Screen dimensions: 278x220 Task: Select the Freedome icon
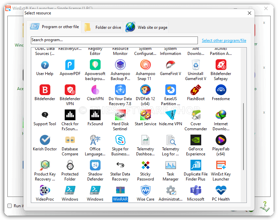point(221,90)
